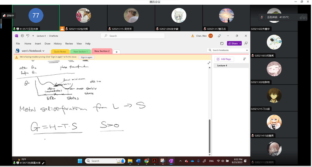
Task: Click the Back navigation arrow in OneNote
Action: click(x=22, y=36)
